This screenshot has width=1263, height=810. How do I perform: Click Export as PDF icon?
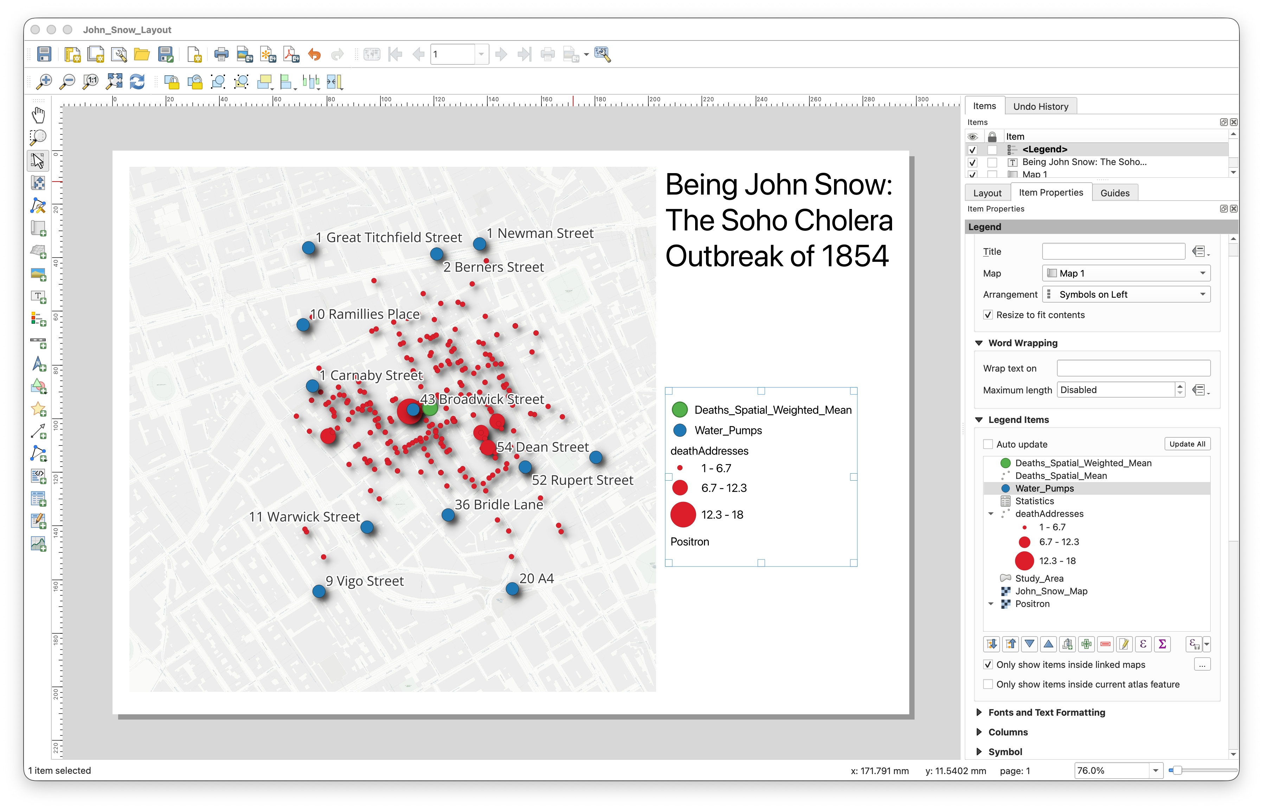pos(291,54)
